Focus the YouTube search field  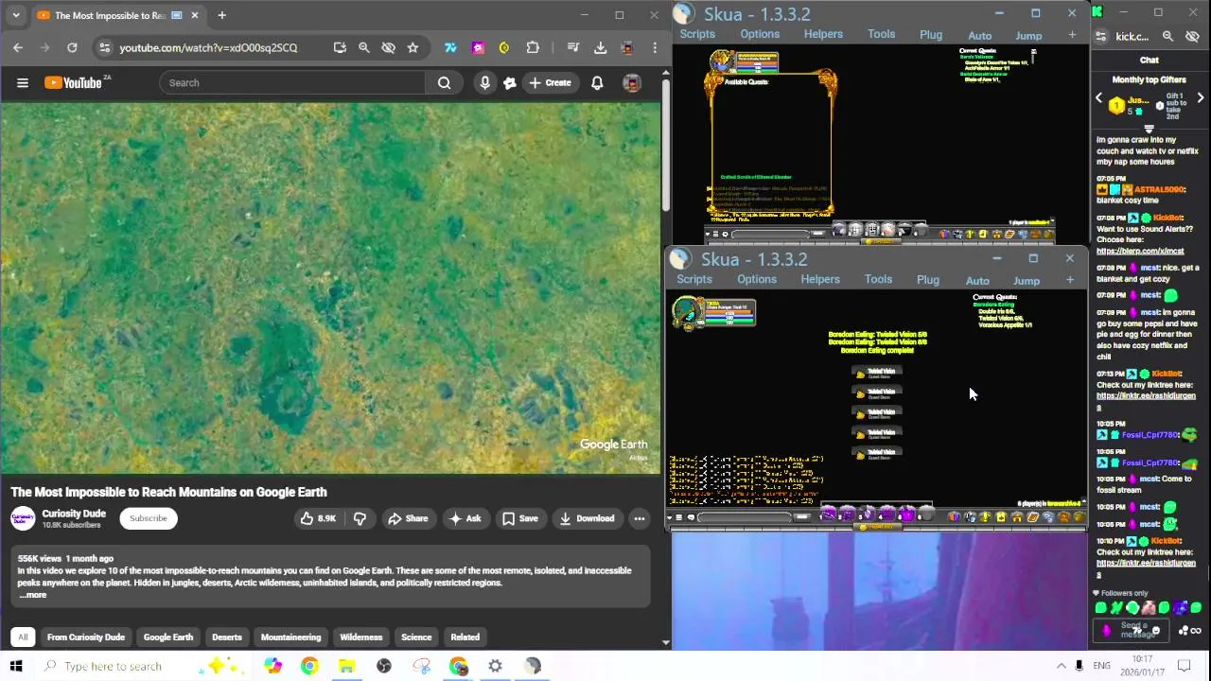pos(292,83)
